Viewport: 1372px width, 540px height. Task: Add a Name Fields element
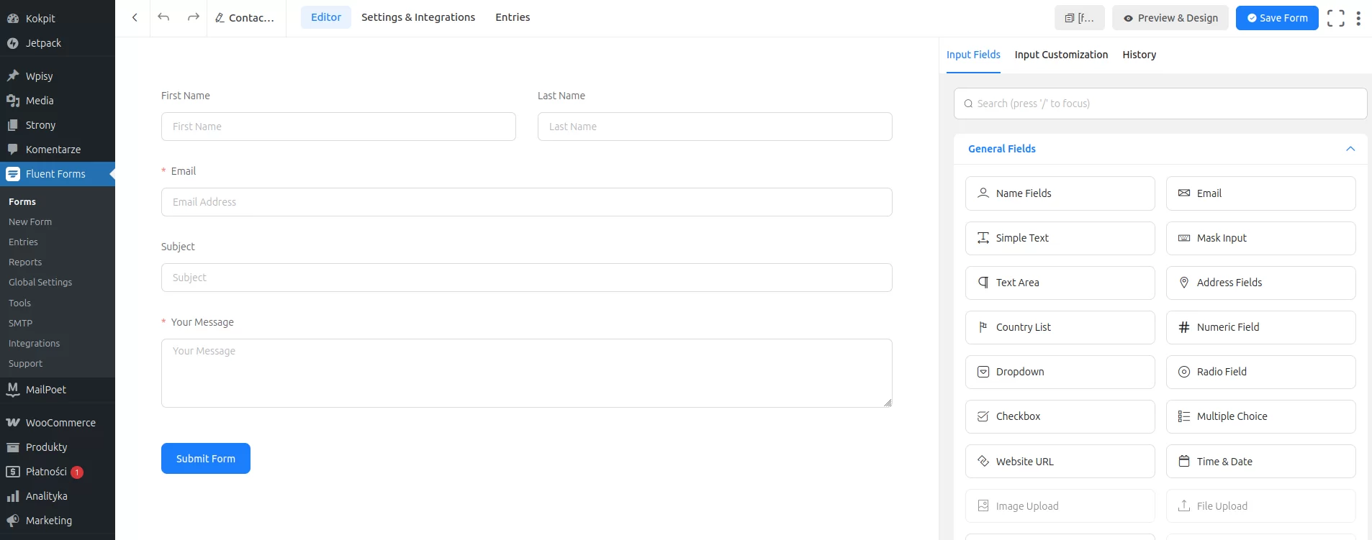pos(1060,193)
